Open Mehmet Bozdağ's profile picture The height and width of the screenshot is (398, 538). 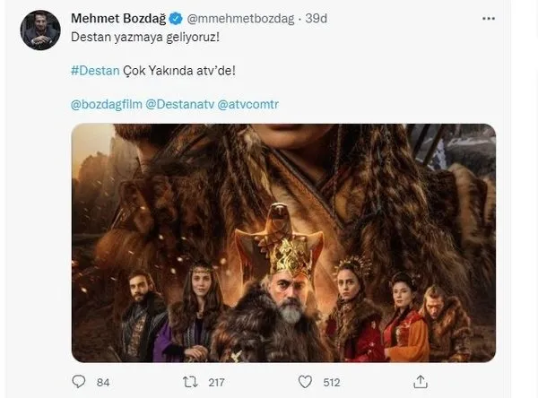42,30
